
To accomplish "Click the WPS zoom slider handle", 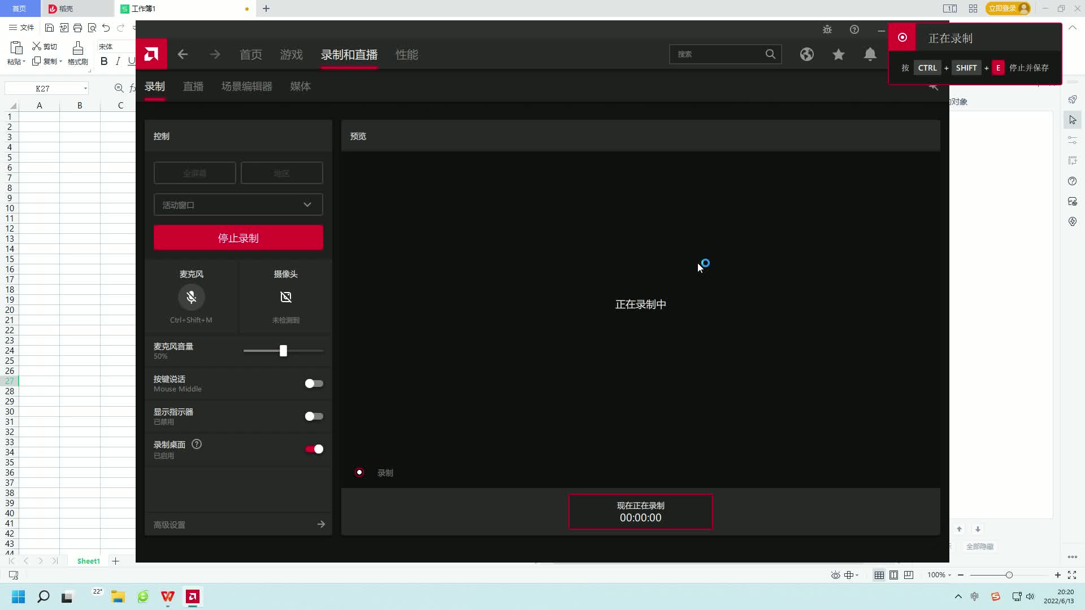I will click(1009, 575).
